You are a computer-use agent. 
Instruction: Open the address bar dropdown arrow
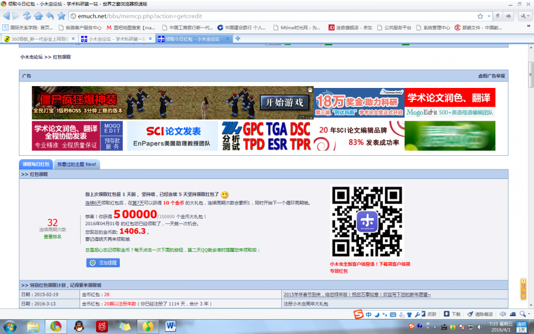click(489, 16)
